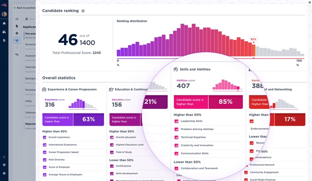Click the Experience & Career Progression briefcase icon
The height and width of the screenshot is (181, 312).
click(45, 89)
